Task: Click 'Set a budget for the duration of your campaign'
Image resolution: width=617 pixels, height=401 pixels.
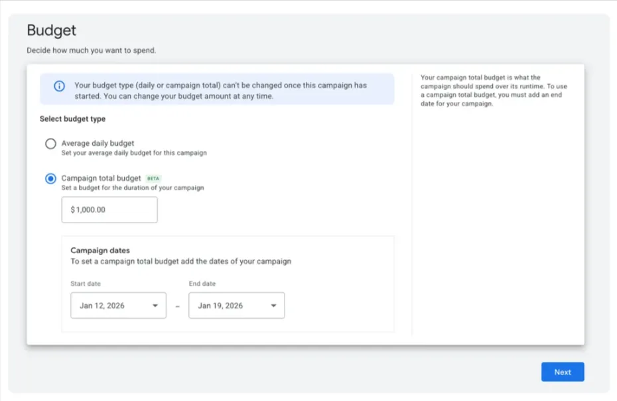Action: point(133,188)
